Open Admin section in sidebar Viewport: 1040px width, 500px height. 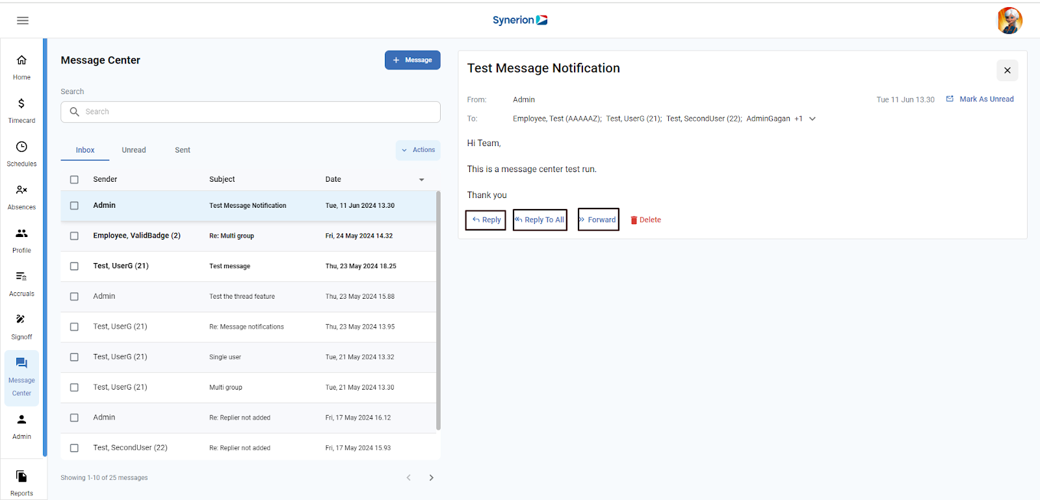point(21,427)
